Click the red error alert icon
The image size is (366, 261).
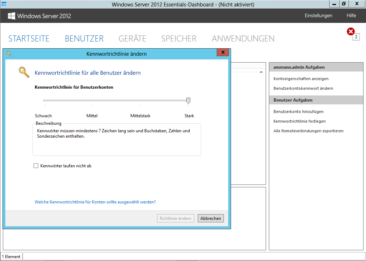[351, 32]
